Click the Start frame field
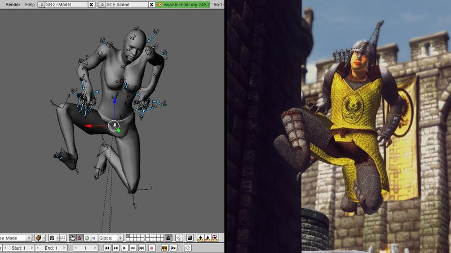 [19, 248]
